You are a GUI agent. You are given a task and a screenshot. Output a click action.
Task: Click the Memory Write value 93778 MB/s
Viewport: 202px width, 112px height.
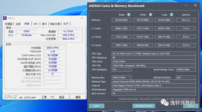pyautogui.click(x=143, y=20)
